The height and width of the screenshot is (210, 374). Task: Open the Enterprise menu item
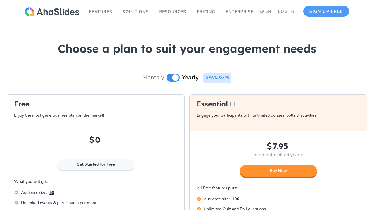click(x=239, y=12)
